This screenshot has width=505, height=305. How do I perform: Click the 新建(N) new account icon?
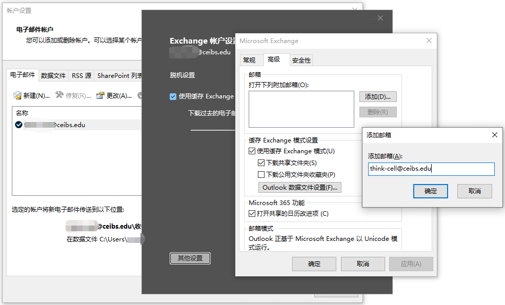pos(17,95)
